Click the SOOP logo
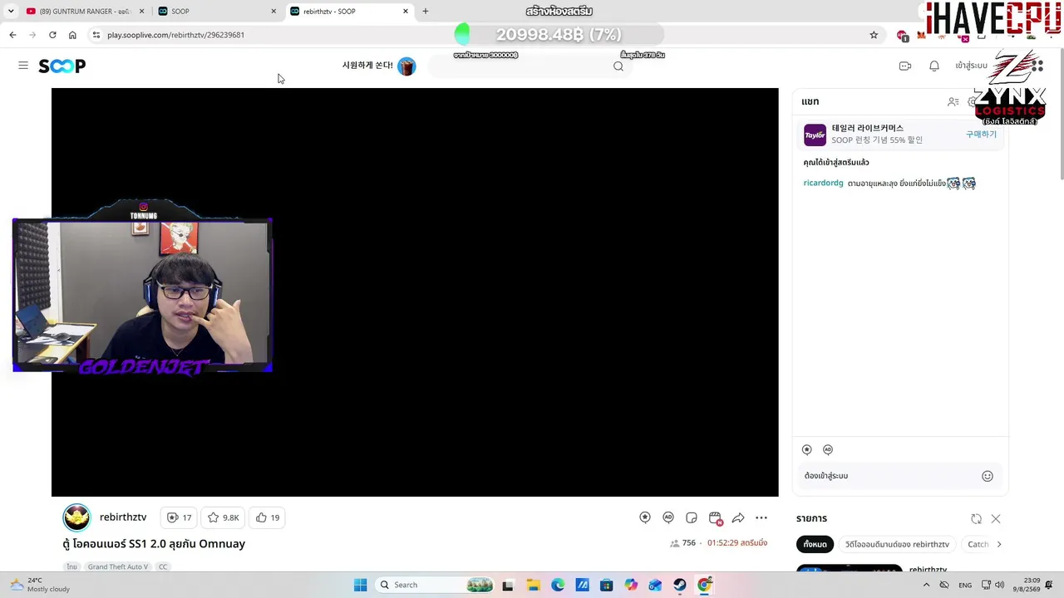This screenshot has height=598, width=1064. pyautogui.click(x=62, y=66)
